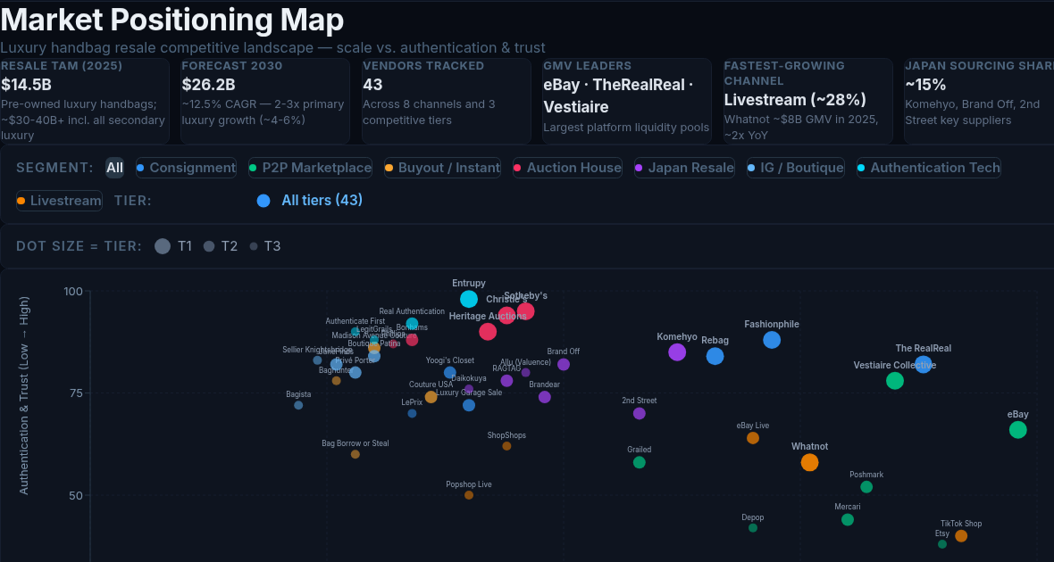Click the Bagista data point
Image resolution: width=1054 pixels, height=562 pixels.
pos(298,406)
